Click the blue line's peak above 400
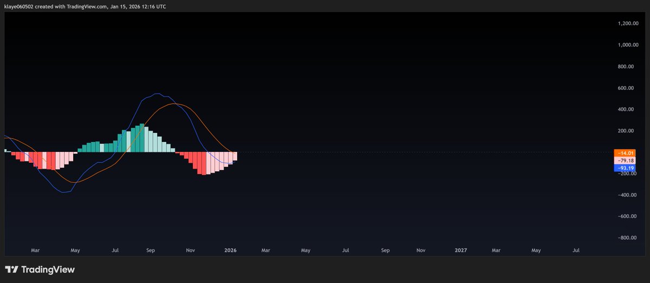 (157, 94)
